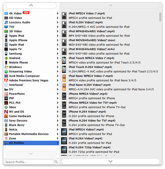Viewport: 165px width, 169px height.
Task: Open the Portable Multimedia Devices category
Action: tap(31, 134)
